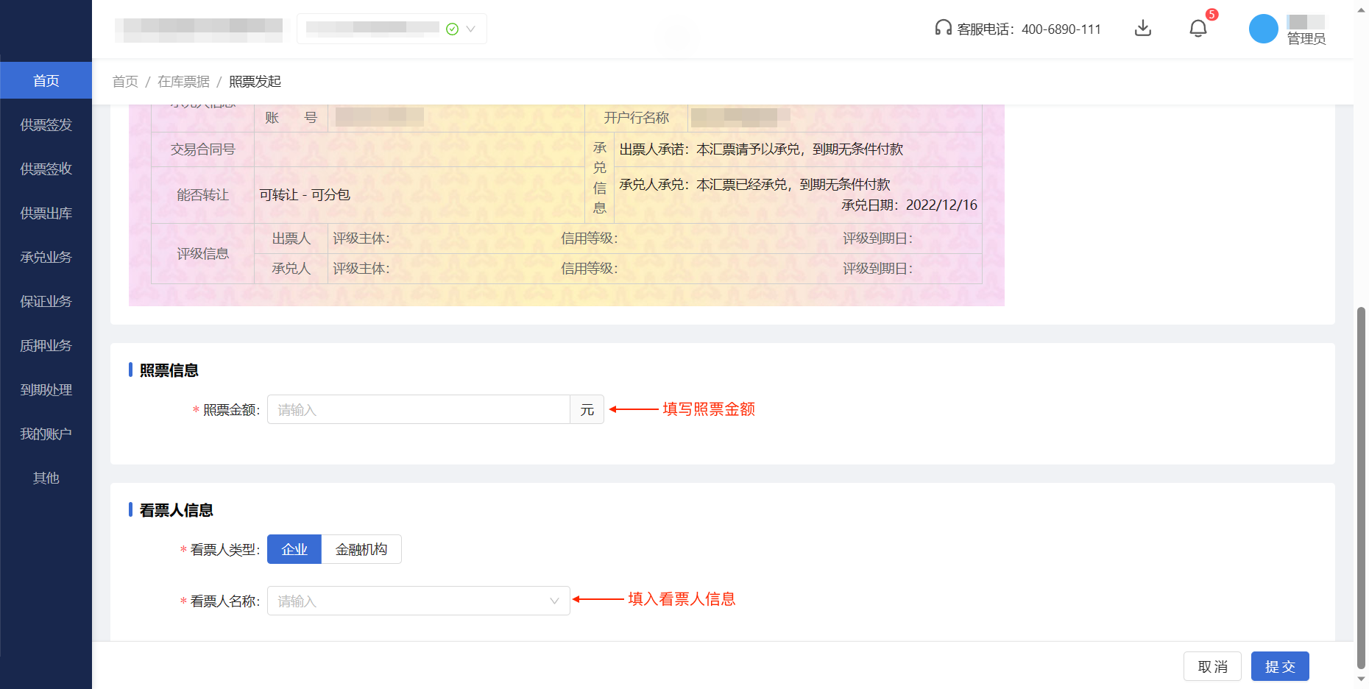Click the headset customer service icon
Viewport: 1369px width, 689px height.
(x=942, y=28)
